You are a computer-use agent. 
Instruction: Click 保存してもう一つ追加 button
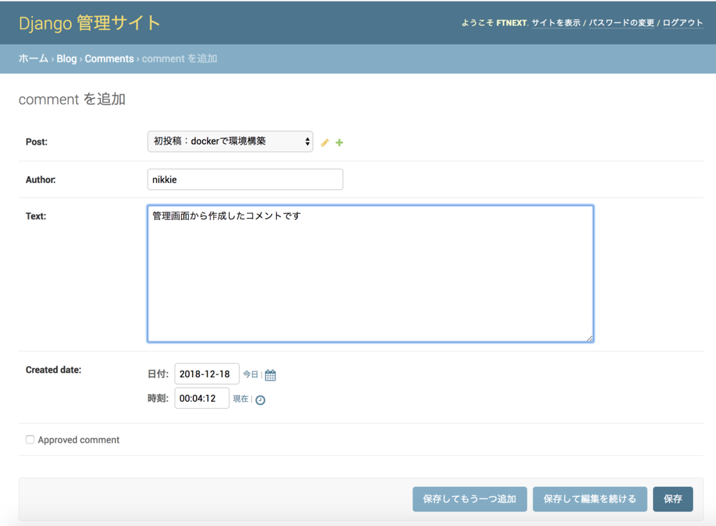[469, 499]
